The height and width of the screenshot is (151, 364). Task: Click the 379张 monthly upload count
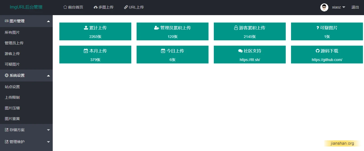point(95,60)
